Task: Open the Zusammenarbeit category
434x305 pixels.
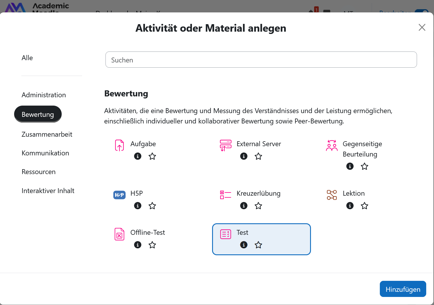Action: point(47,134)
